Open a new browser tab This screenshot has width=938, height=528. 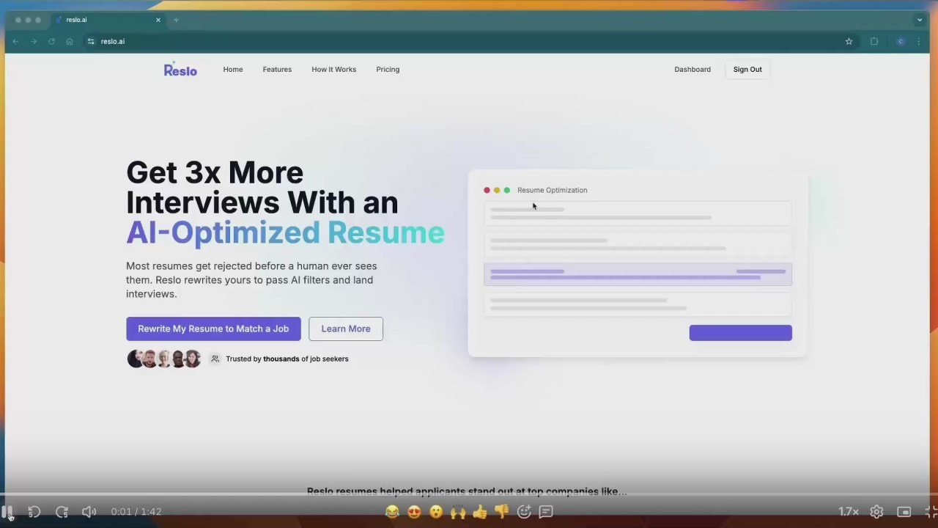(x=176, y=20)
